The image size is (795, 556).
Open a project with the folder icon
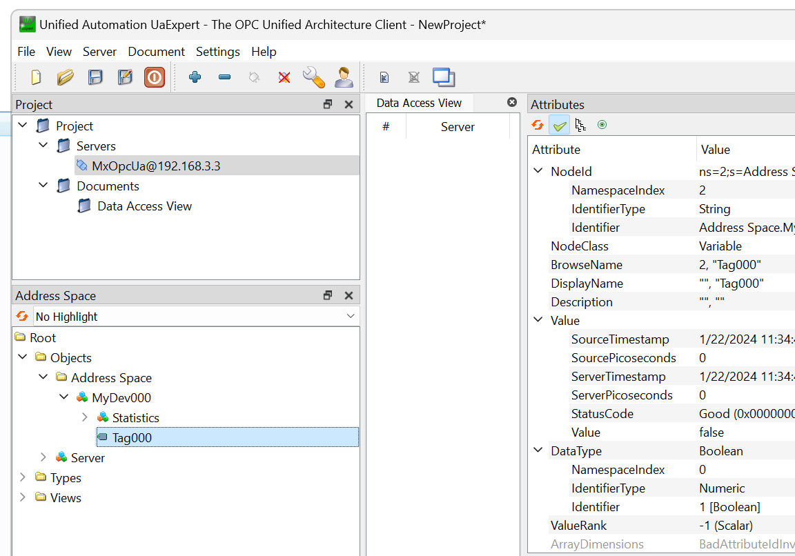point(66,77)
